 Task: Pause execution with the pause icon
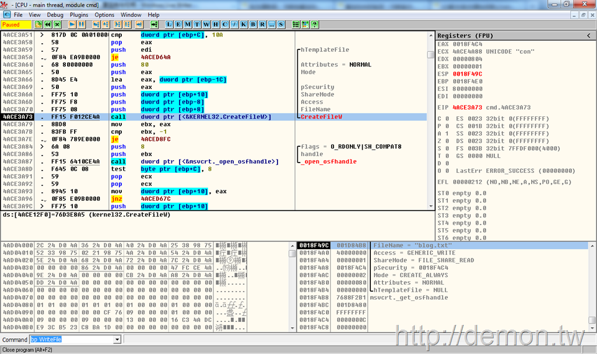tap(81, 24)
